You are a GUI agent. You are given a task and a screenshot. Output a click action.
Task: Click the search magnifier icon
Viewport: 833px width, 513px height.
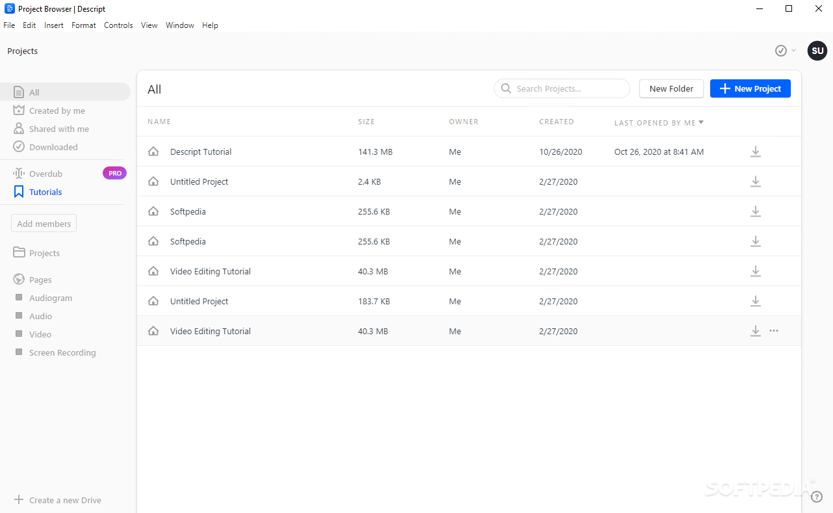coord(506,88)
